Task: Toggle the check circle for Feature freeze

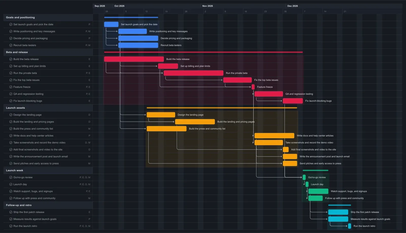Action: coord(11,87)
